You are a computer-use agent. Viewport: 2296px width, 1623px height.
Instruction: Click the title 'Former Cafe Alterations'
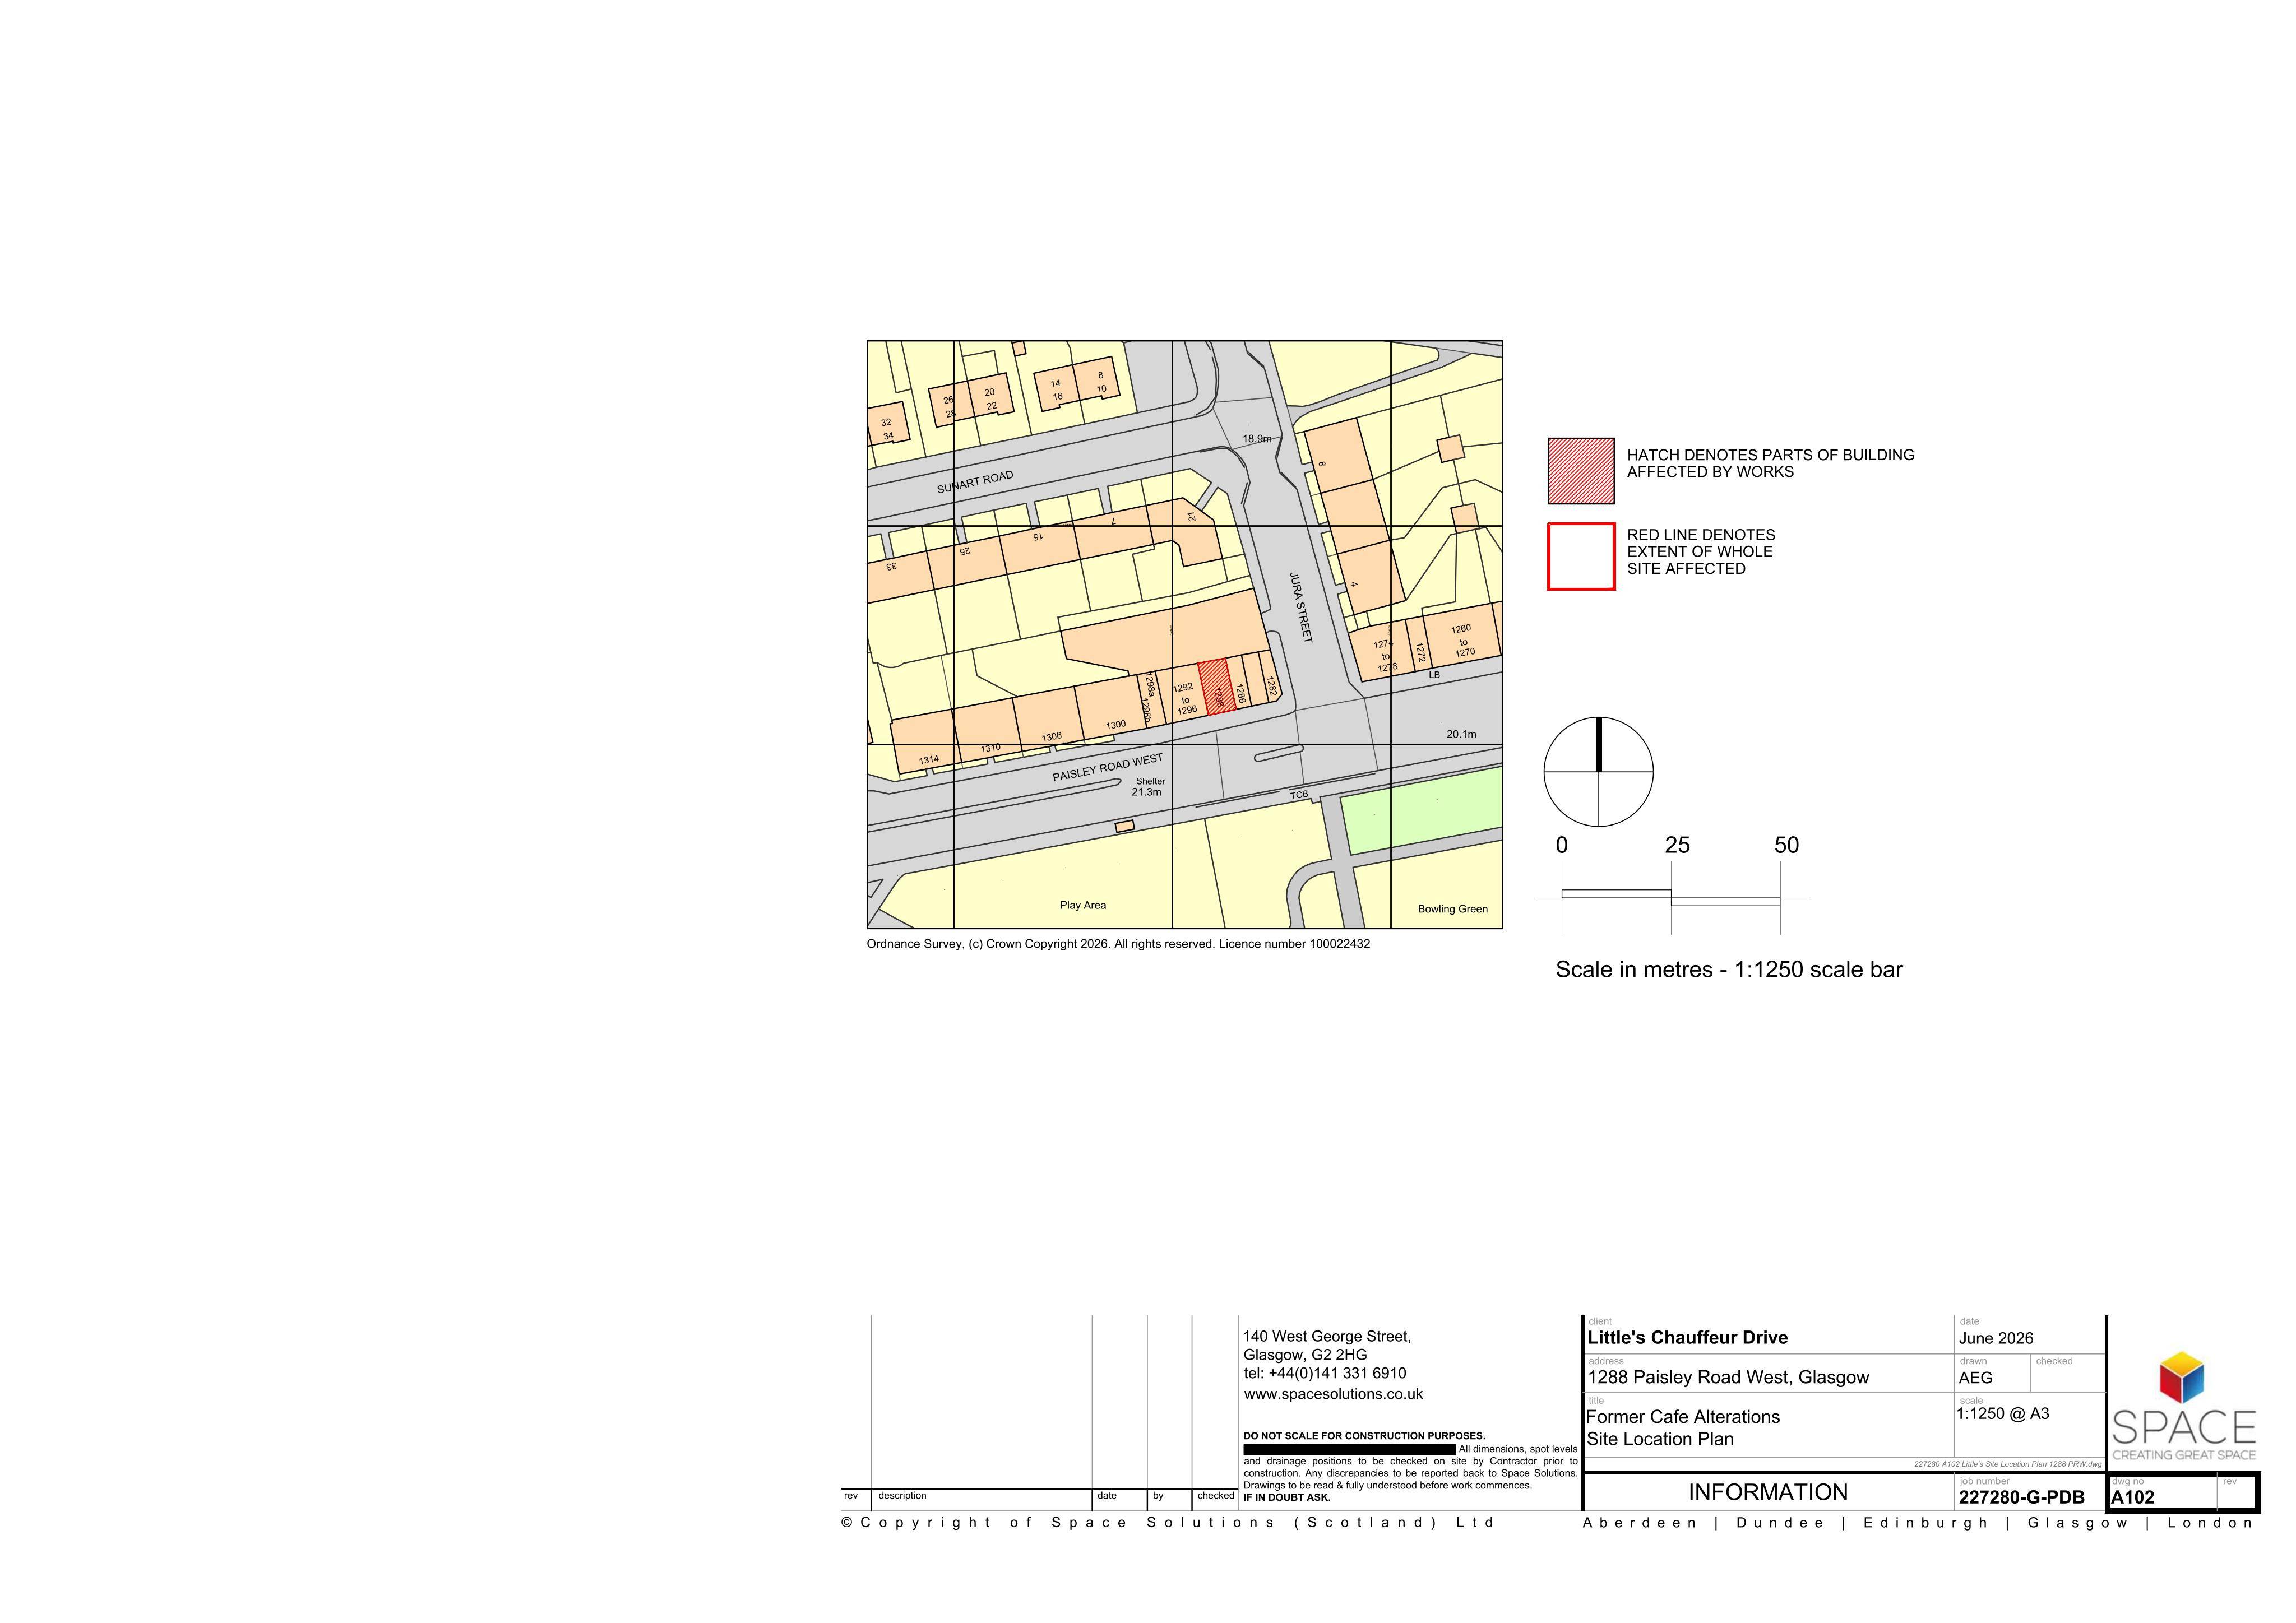(x=1683, y=1417)
